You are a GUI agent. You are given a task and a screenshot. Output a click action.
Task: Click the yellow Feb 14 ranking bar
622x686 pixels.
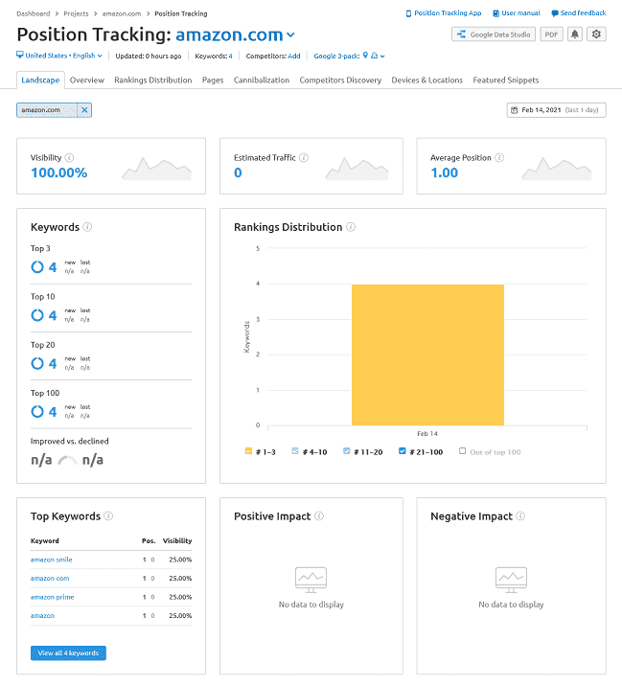(x=427, y=354)
